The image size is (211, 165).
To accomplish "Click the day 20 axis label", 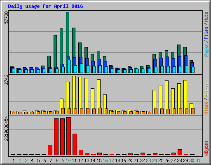I will (130, 160).
